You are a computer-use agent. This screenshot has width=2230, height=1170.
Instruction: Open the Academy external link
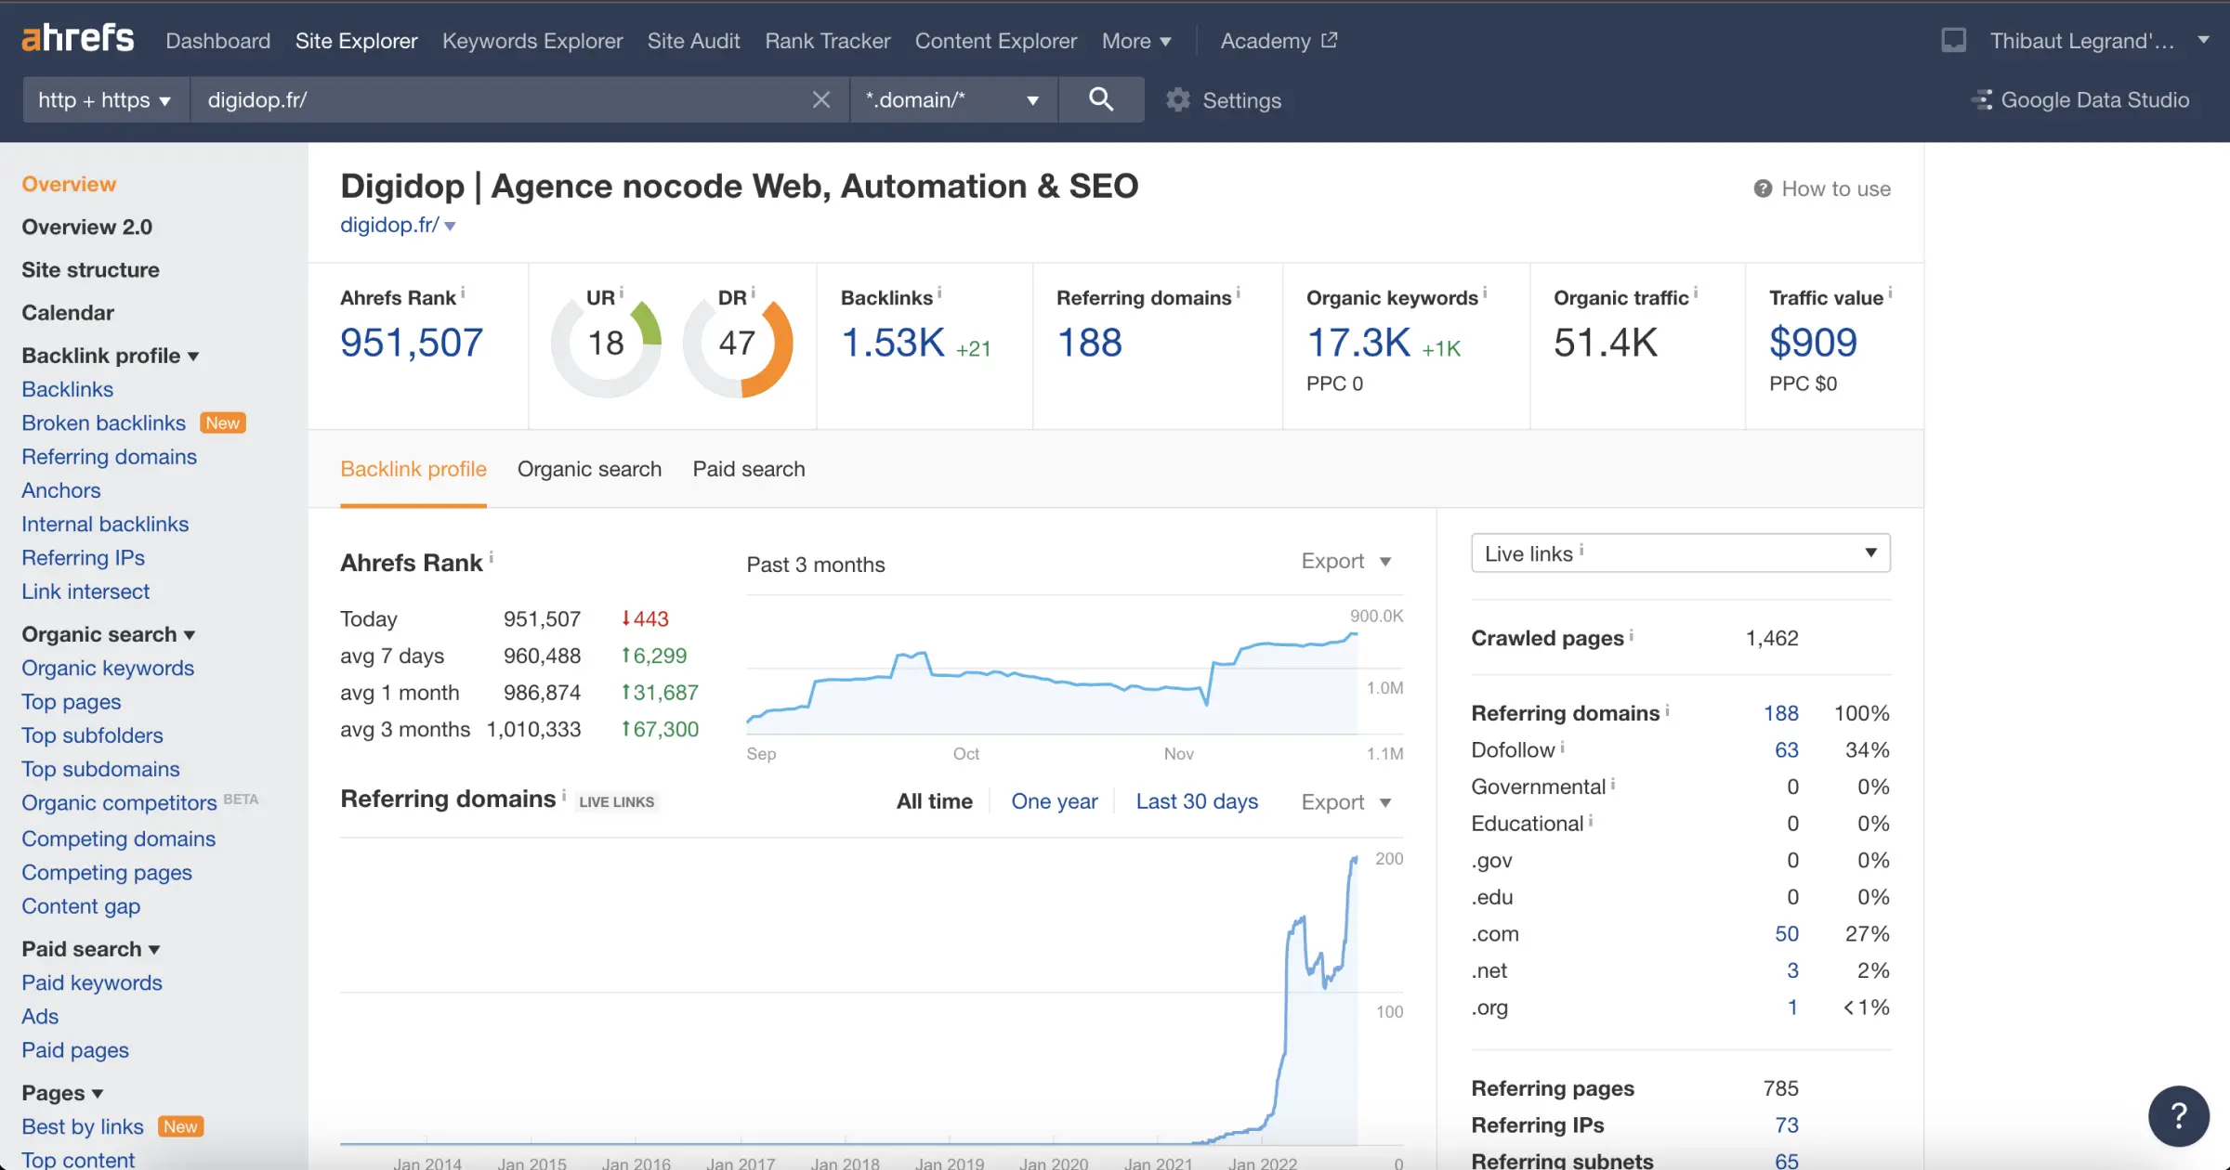coord(1278,41)
